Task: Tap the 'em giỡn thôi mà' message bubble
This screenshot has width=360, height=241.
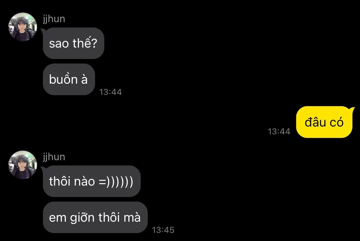Action: tap(95, 217)
